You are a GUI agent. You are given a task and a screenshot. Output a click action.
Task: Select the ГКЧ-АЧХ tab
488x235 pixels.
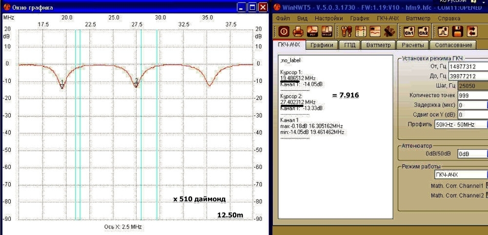[x=289, y=44]
